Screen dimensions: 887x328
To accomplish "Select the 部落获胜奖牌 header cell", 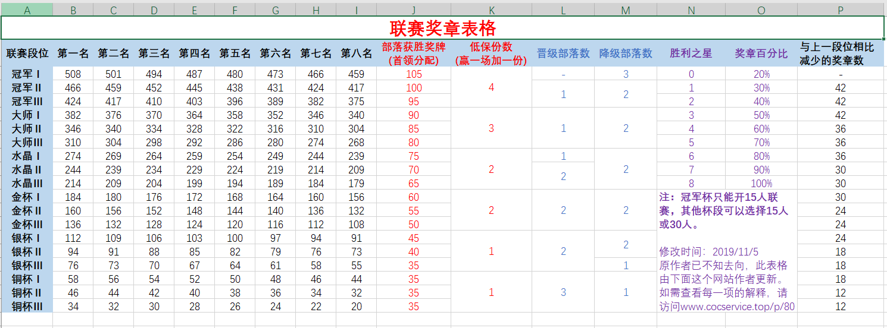I will coord(414,53).
